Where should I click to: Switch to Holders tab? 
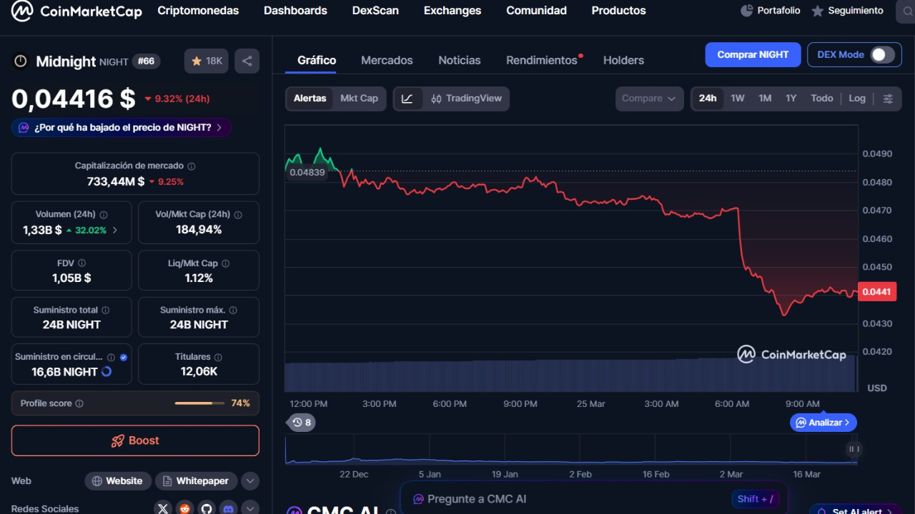623,61
